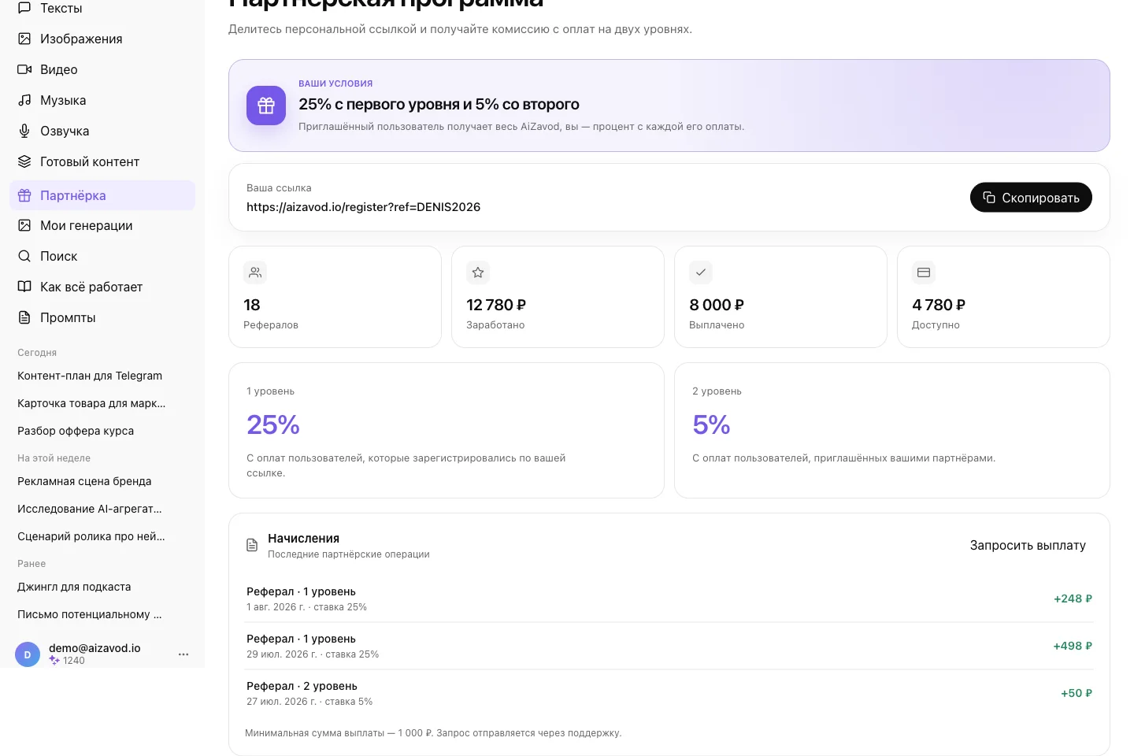Viewport: 1134px width, 756px height.
Task: Click the Готовый контент layers icon
Action: [x=24, y=161]
